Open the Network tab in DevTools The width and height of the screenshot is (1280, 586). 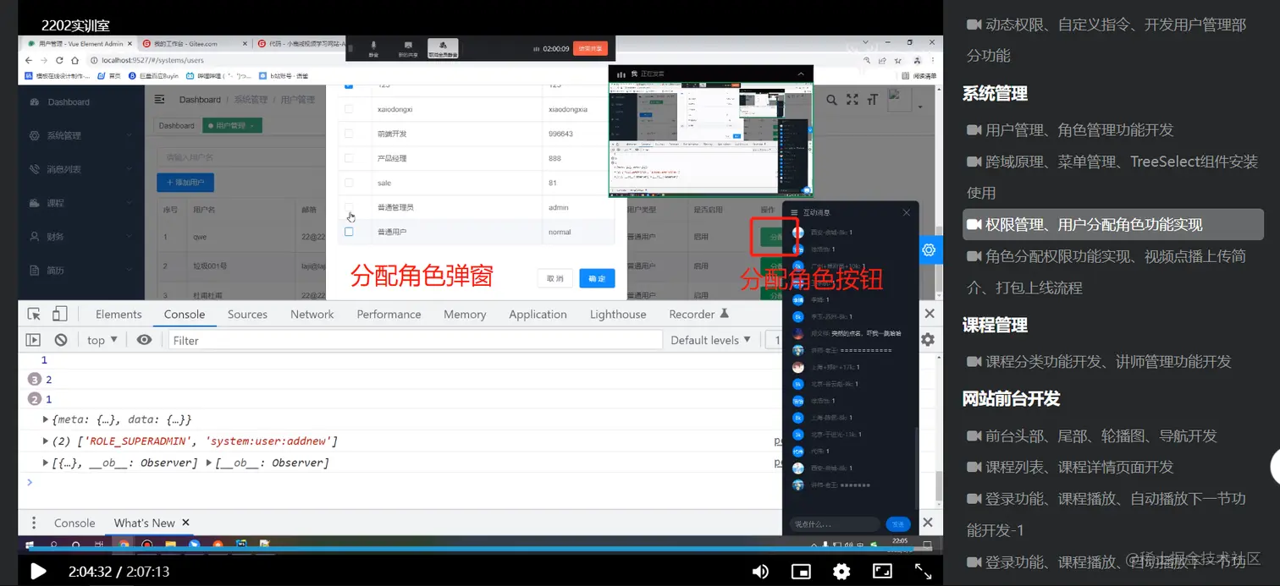pyautogui.click(x=312, y=314)
